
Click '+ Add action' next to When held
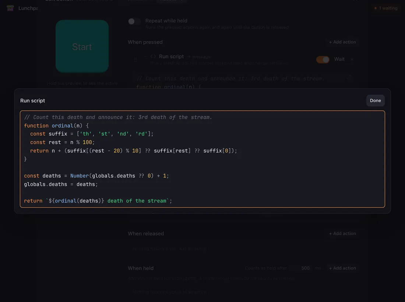coord(342,268)
